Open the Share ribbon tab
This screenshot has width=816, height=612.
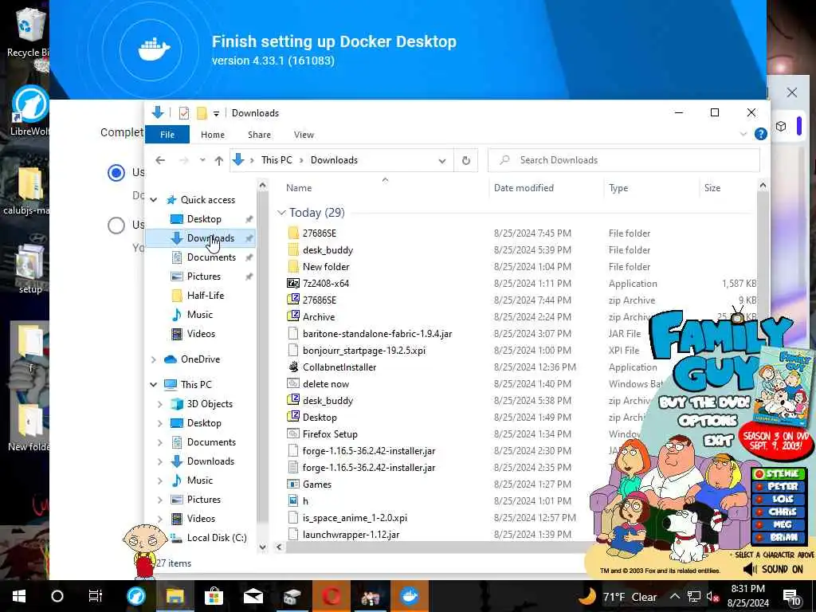coord(259,134)
